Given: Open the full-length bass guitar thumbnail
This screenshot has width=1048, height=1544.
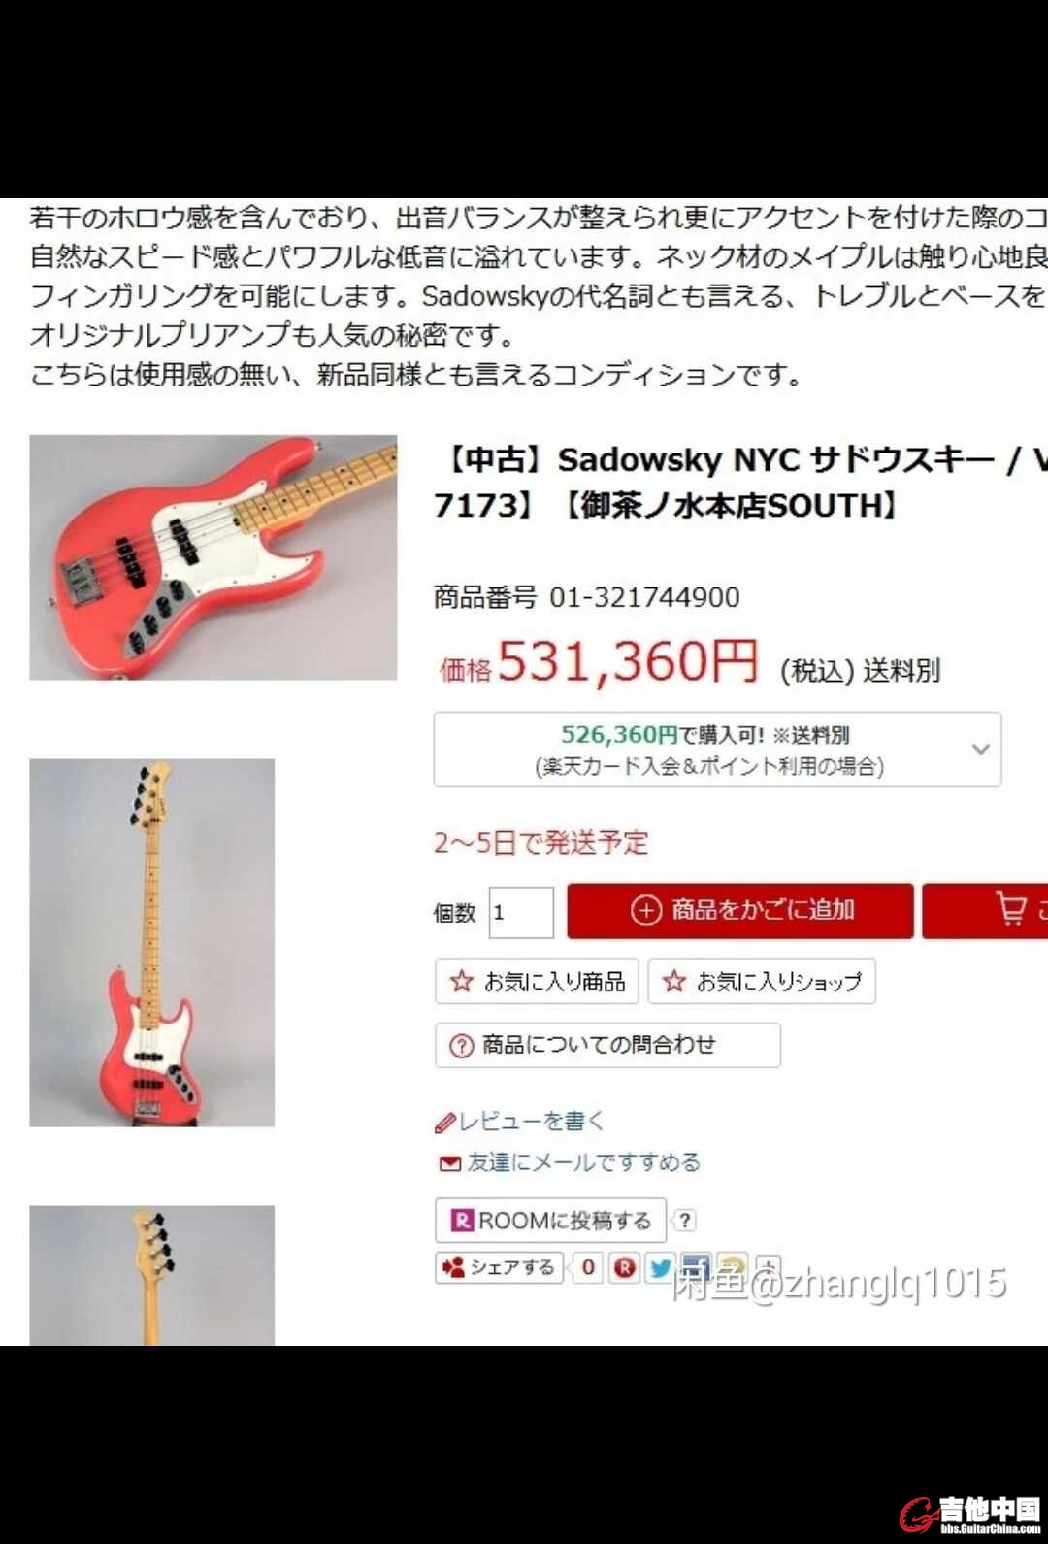Looking at the screenshot, I should pyautogui.click(x=152, y=943).
